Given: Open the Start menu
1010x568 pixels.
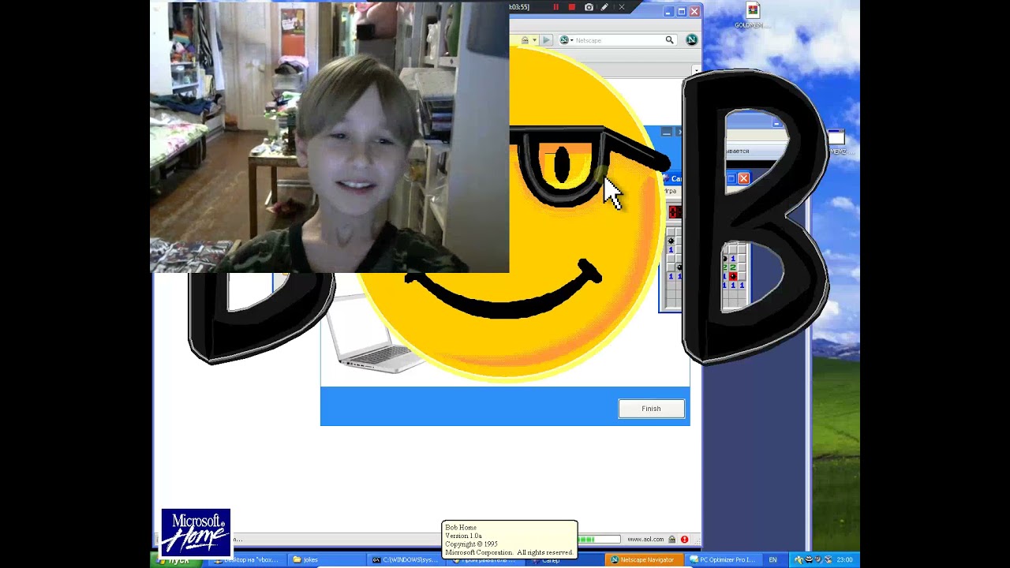Looking at the screenshot, I should pos(175,560).
